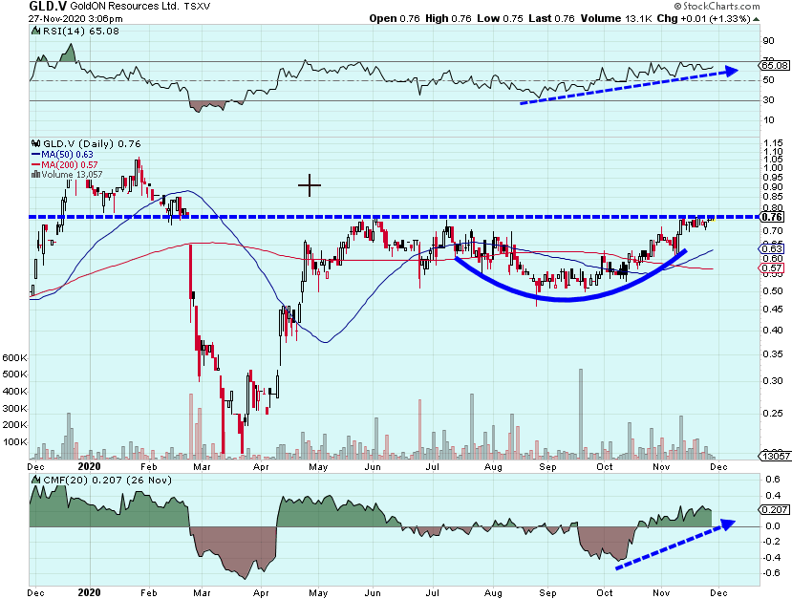
Task: Click the company name GoldON Resources Ltd.
Action: pyautogui.click(x=124, y=6)
